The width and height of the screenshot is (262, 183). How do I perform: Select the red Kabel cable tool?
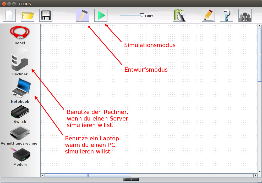20,33
